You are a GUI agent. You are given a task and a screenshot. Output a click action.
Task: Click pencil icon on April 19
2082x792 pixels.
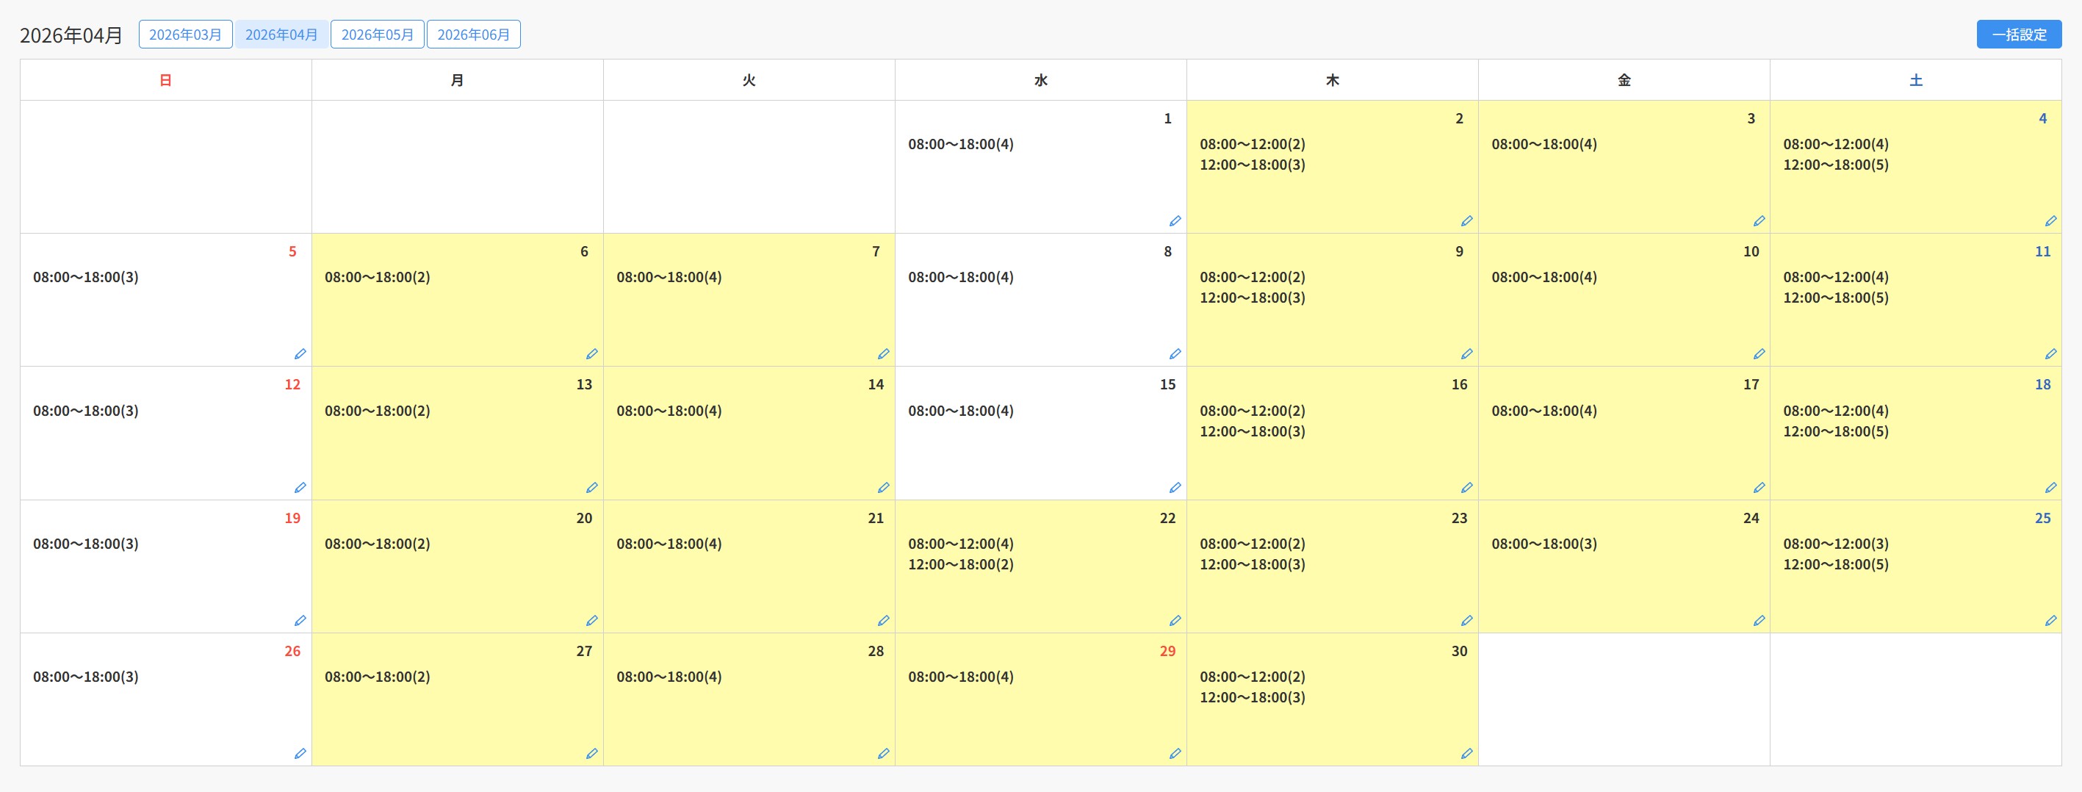[x=300, y=621]
